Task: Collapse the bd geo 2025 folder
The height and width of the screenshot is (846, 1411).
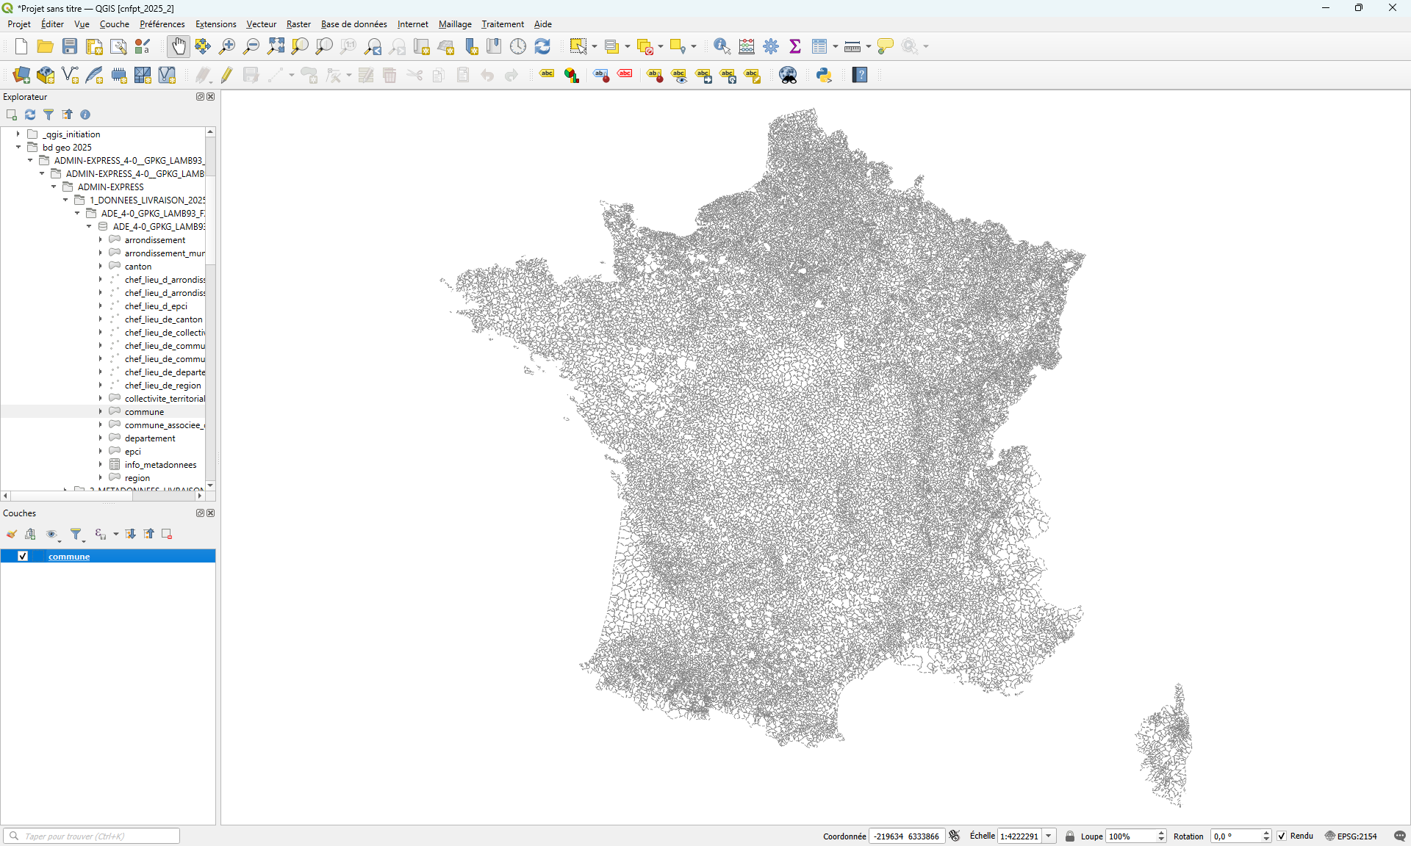Action: tap(18, 147)
